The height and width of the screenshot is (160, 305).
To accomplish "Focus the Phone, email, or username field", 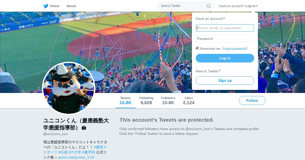I will click(x=225, y=28).
